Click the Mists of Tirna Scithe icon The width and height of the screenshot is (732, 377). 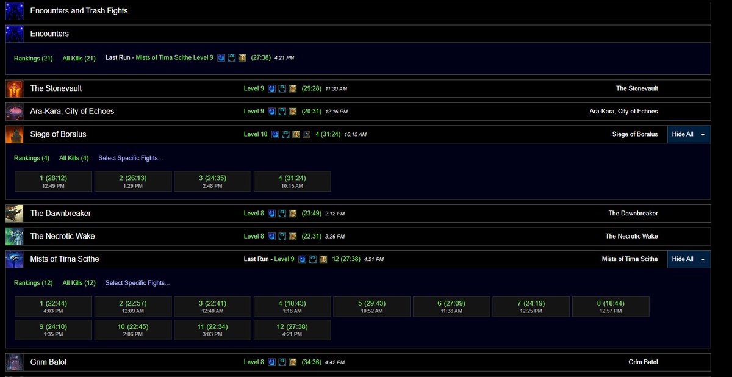[x=15, y=259]
